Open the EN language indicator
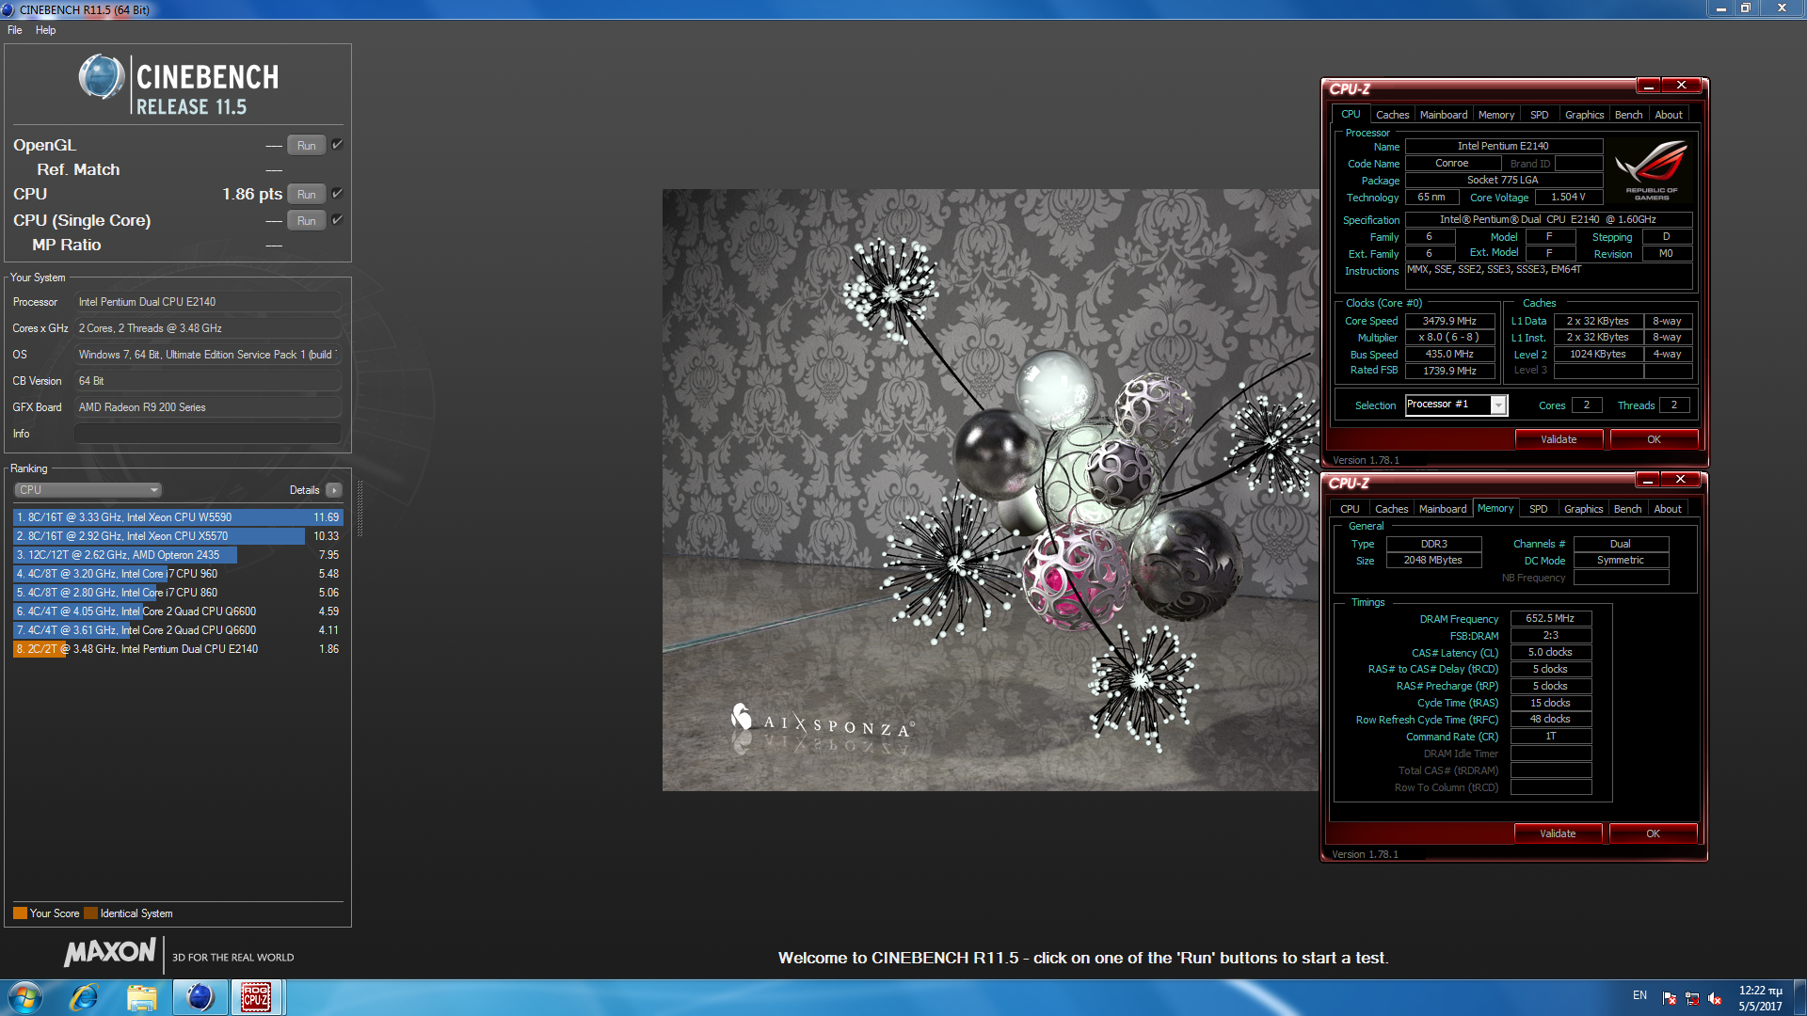 [x=1639, y=995]
